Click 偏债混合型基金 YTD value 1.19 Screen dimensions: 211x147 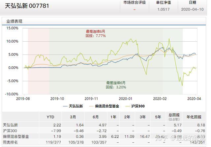point(57,136)
